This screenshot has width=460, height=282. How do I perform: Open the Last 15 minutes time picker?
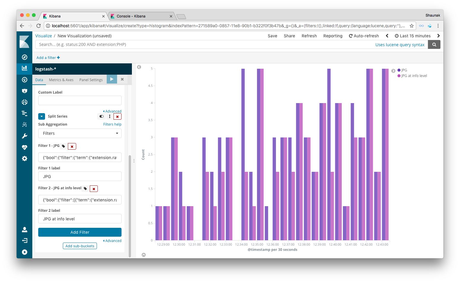tap(413, 36)
